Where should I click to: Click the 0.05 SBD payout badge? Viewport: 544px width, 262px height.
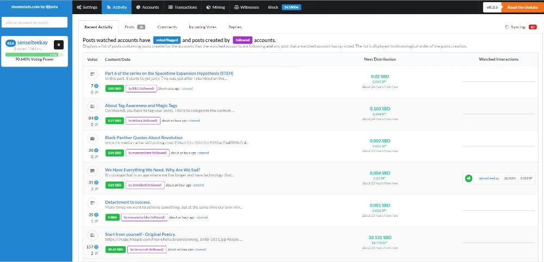(x=114, y=89)
